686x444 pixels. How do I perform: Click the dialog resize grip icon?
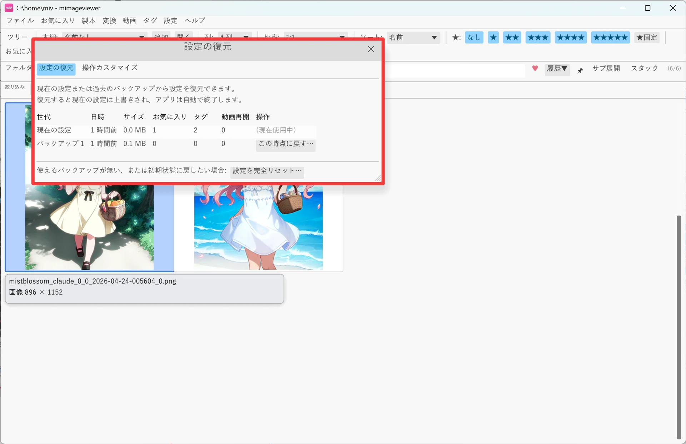pyautogui.click(x=378, y=178)
